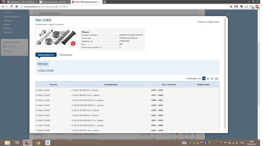Open File Explorer from taskbar

click(x=7, y=143)
